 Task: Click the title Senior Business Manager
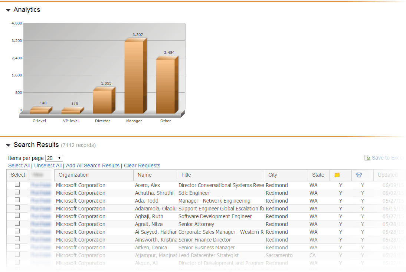207,248
